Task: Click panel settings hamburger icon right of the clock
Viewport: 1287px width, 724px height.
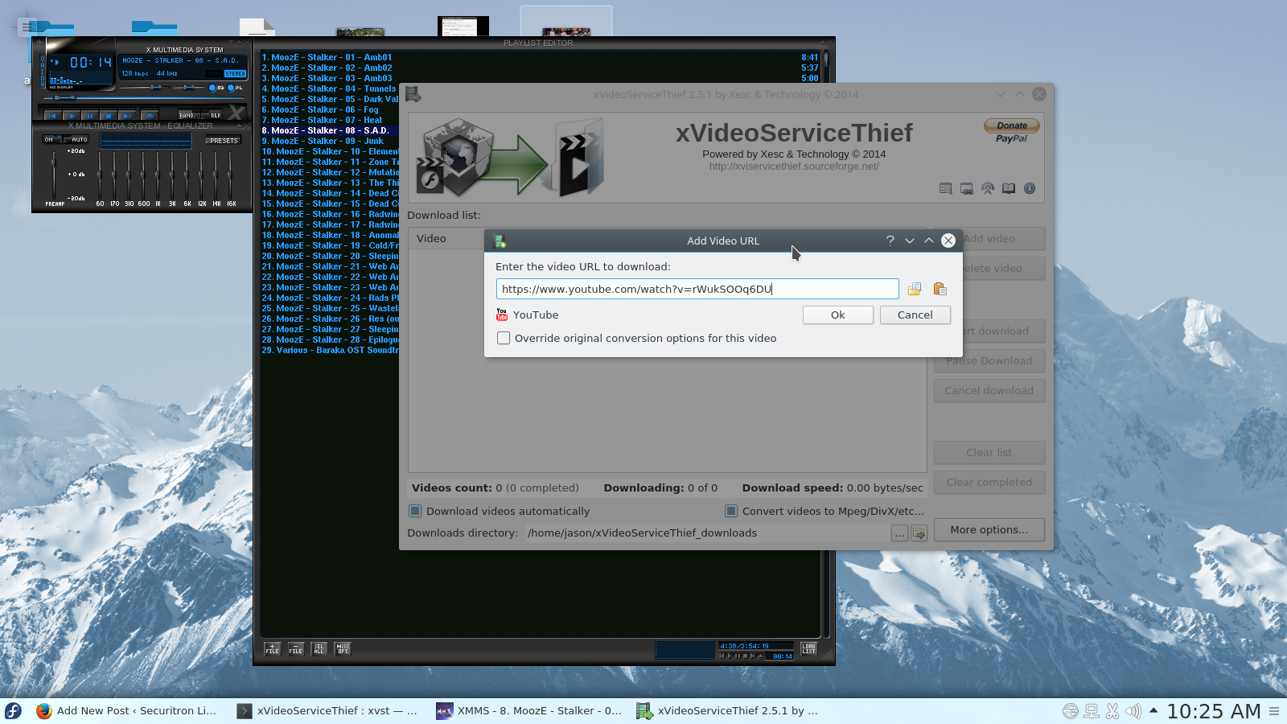Action: click(x=1274, y=710)
